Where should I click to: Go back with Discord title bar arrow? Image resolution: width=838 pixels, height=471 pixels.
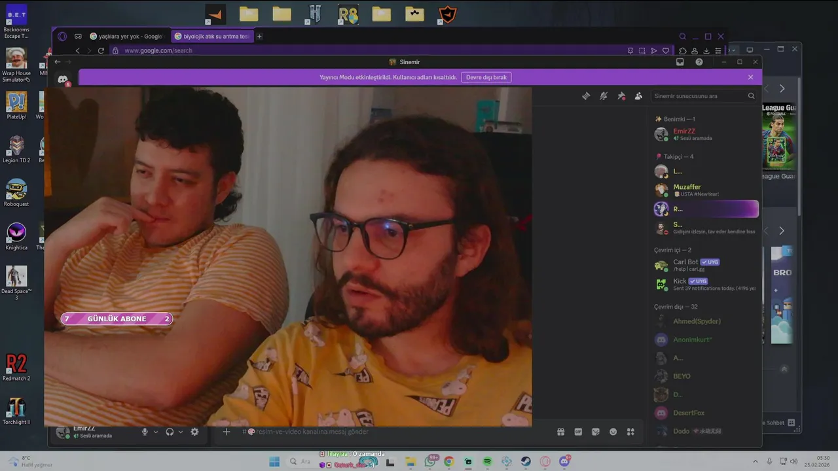[x=58, y=62]
